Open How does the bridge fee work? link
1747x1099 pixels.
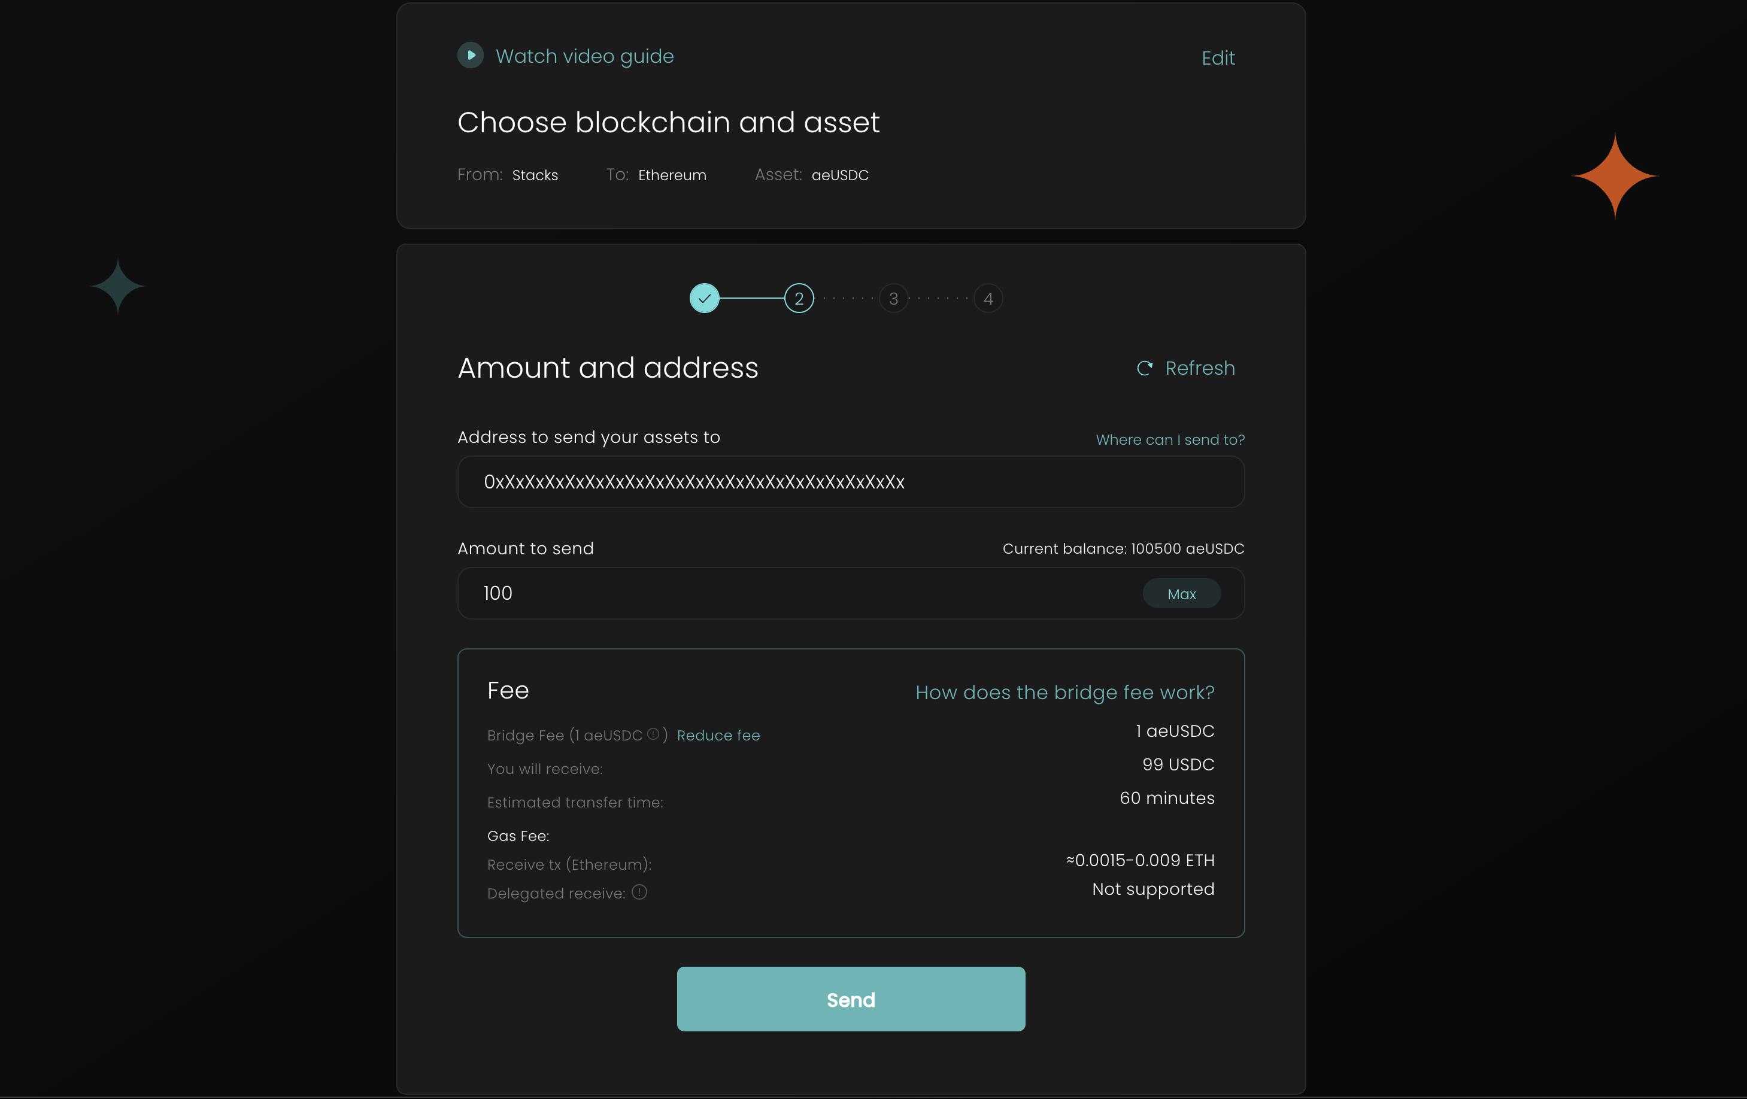coord(1065,693)
